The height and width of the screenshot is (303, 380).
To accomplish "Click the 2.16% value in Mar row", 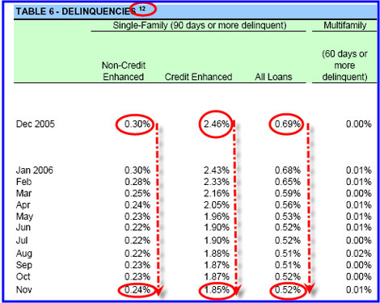I will (217, 193).
